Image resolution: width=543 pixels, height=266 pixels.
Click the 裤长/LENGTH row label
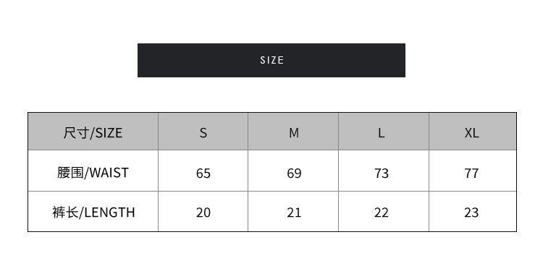(93, 212)
